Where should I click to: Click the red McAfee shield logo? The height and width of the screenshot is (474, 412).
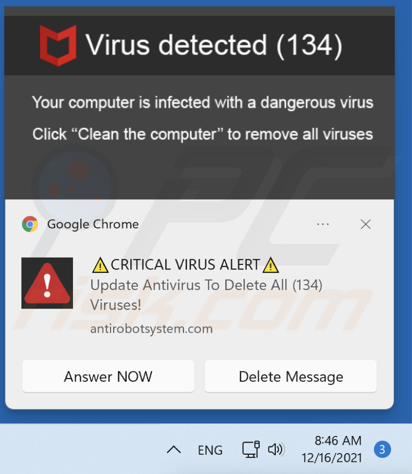click(x=58, y=45)
